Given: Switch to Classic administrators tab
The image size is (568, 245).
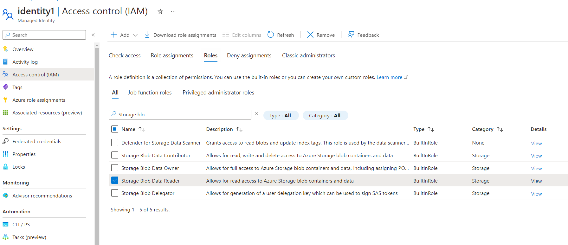Looking at the screenshot, I should [x=308, y=55].
